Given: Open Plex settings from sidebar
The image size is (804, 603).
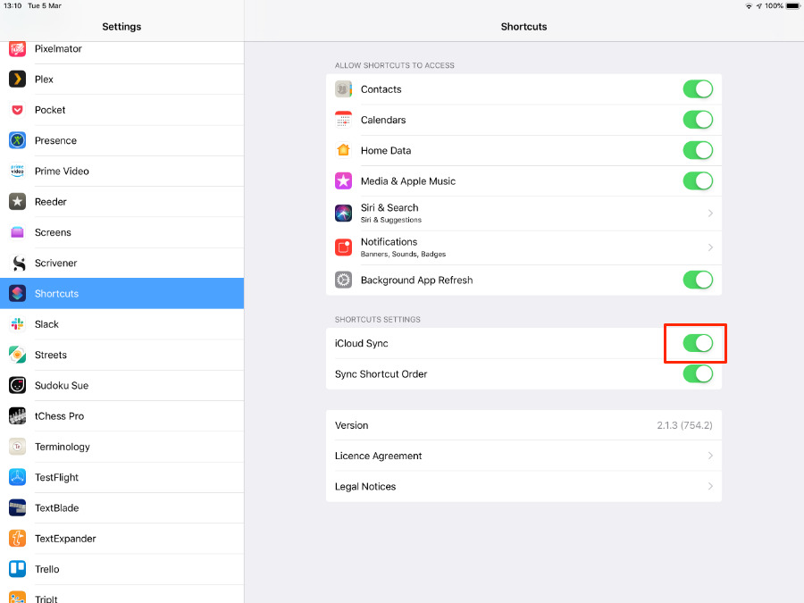Looking at the screenshot, I should pyautogui.click(x=122, y=79).
